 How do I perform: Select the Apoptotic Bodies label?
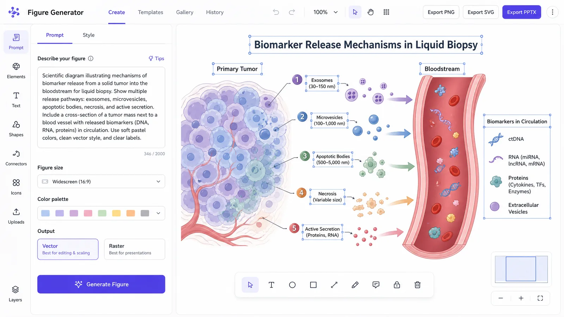coord(333,160)
